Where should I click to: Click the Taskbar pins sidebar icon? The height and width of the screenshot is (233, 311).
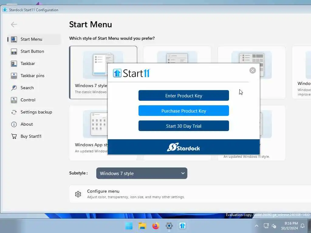[14, 76]
